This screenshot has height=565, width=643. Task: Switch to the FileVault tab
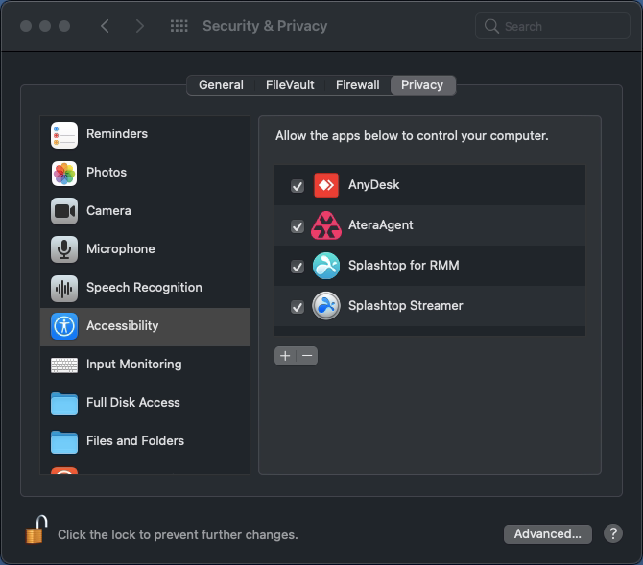click(290, 84)
